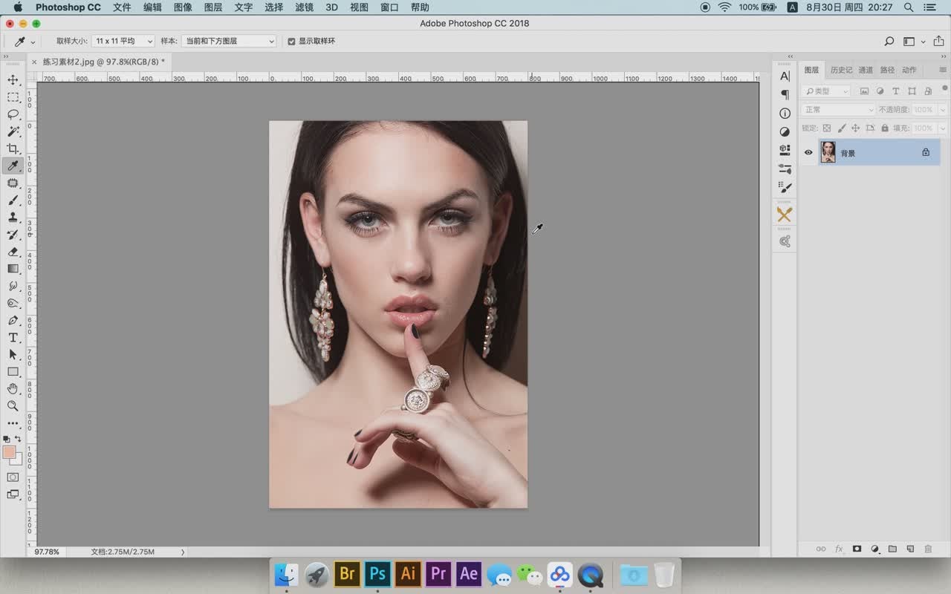Open the layer 类型 filter dropdown
The width and height of the screenshot is (951, 594).
[x=826, y=91]
